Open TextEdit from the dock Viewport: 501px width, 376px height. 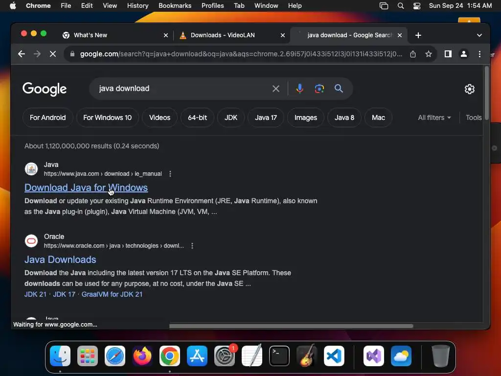(x=252, y=356)
